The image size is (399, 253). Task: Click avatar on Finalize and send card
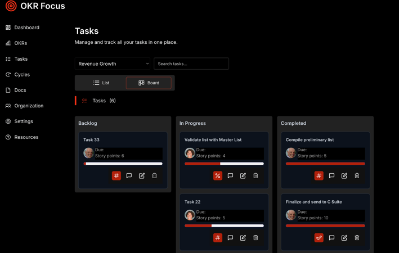(291, 215)
